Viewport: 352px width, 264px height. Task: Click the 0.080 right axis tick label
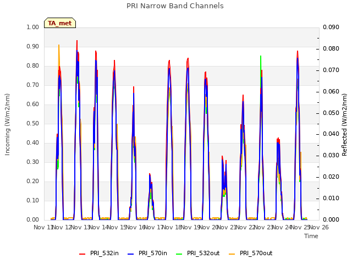[x=331, y=49]
